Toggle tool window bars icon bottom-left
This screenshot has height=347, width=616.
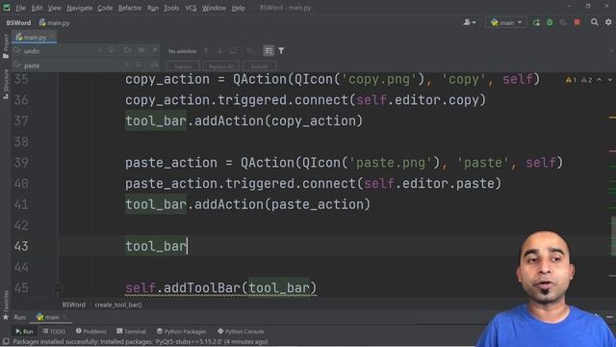(6, 342)
